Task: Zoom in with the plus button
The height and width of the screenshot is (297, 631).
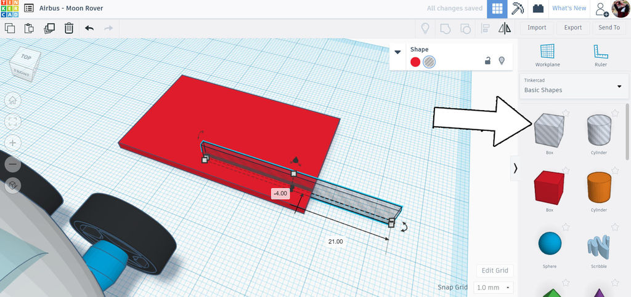Action: [x=12, y=143]
